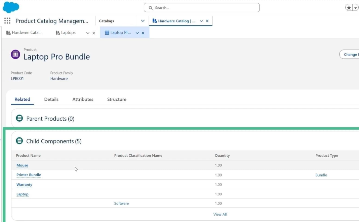Open the favorites list dropdown arrow

[356, 8]
